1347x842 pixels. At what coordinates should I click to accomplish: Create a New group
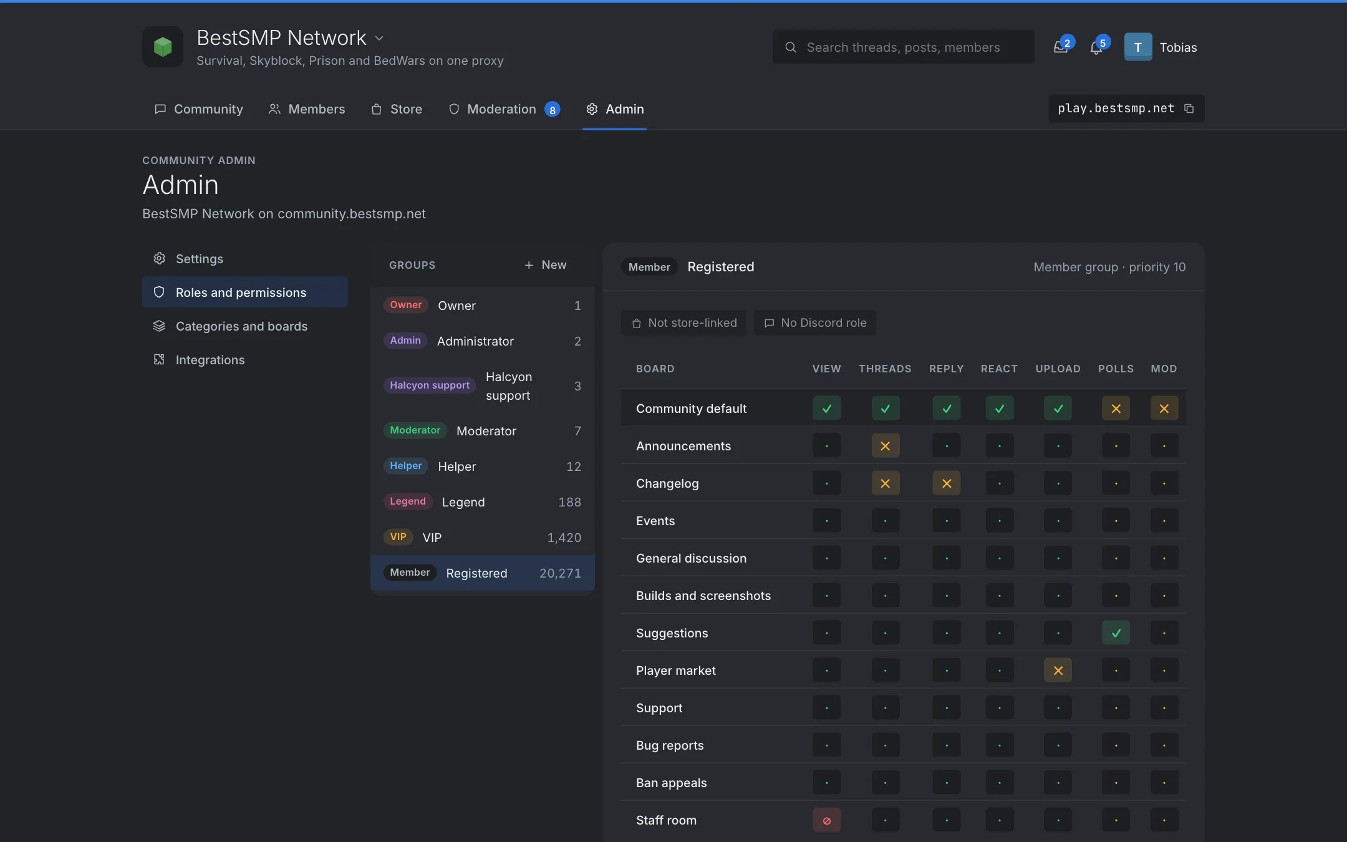point(546,265)
